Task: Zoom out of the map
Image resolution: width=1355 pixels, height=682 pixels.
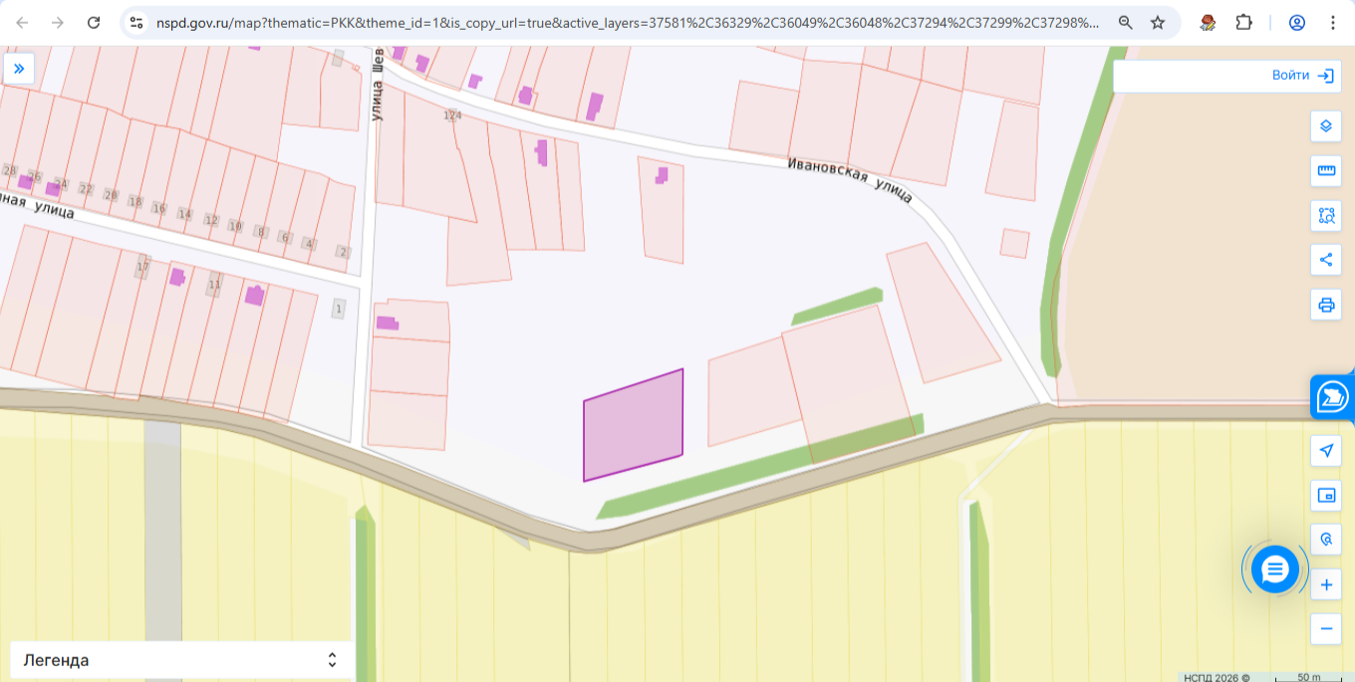Action: (1326, 629)
